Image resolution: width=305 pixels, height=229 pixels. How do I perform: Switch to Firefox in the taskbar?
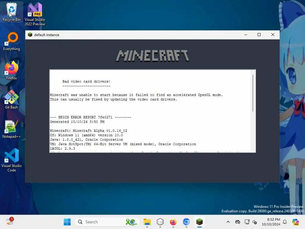173,222
